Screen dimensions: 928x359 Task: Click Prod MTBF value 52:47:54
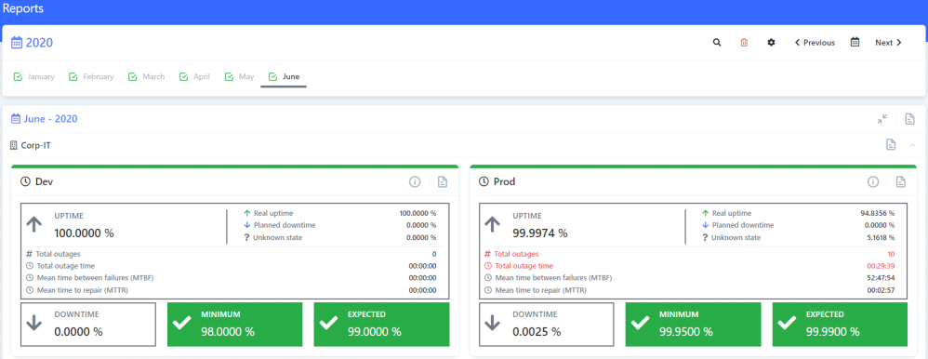tap(881, 278)
